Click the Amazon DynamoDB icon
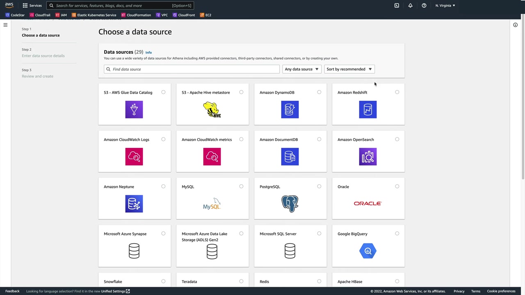Image resolution: width=525 pixels, height=295 pixels. tap(290, 109)
